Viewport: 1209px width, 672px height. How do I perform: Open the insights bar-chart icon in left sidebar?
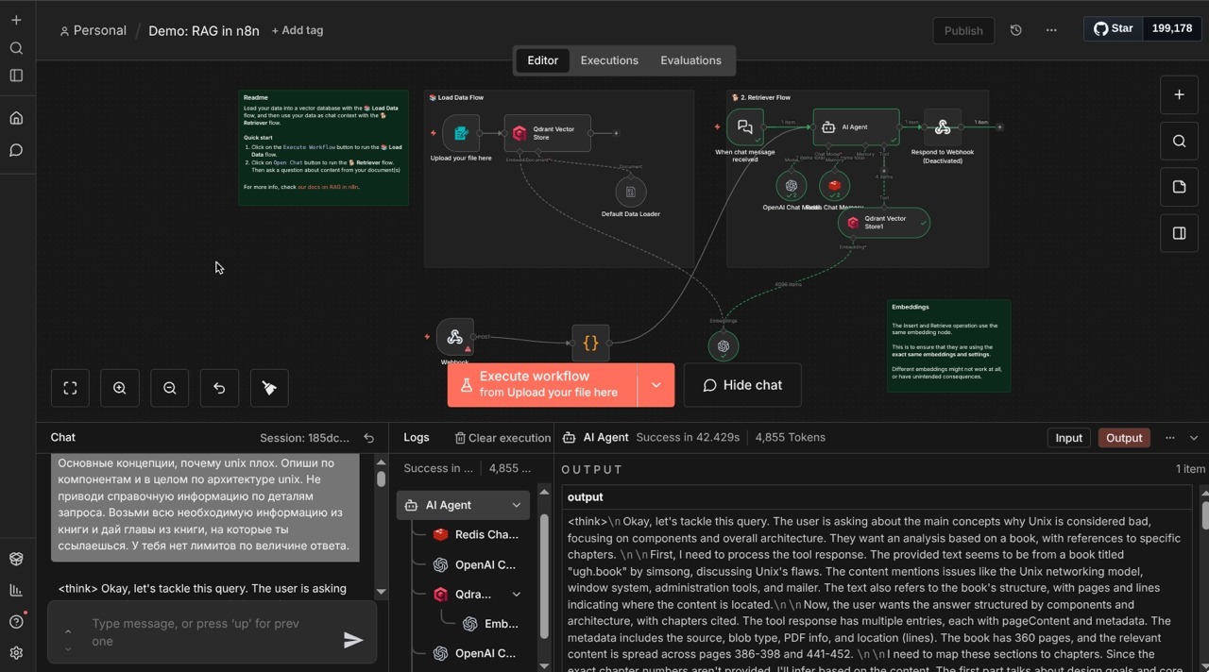[16, 590]
